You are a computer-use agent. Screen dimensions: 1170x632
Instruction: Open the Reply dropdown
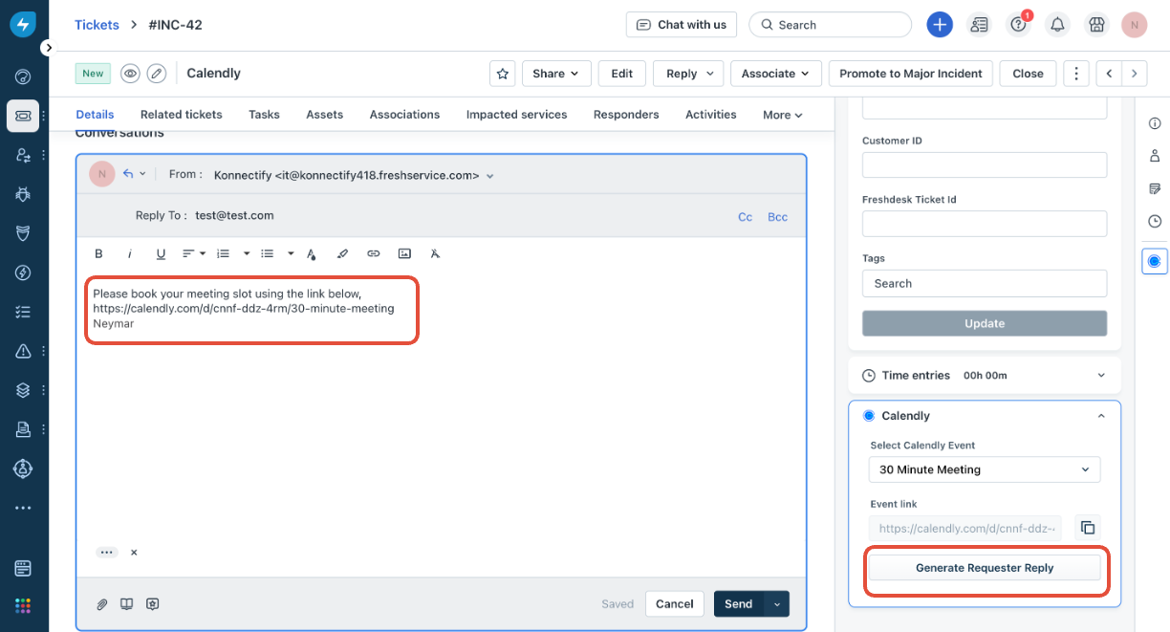tap(689, 74)
